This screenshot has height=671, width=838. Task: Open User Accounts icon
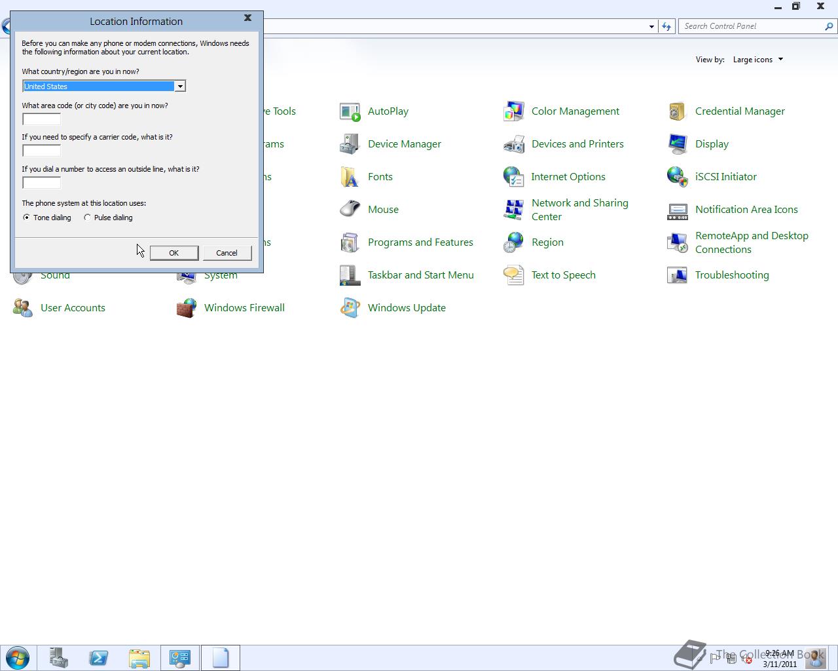click(x=23, y=308)
